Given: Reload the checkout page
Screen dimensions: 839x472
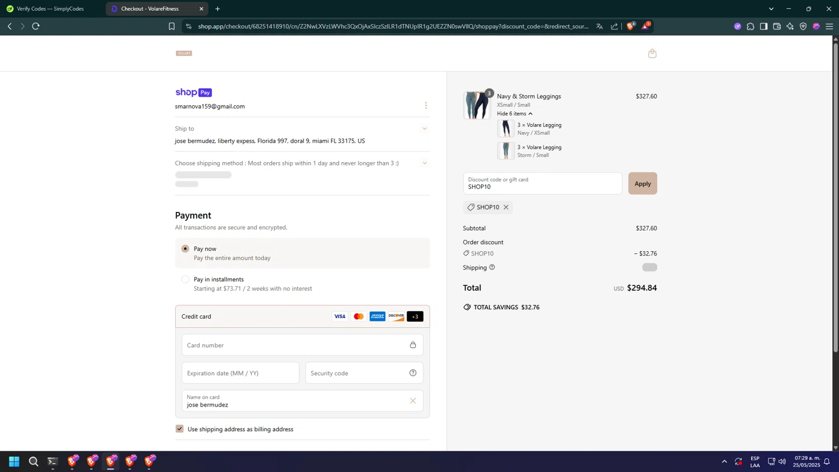Looking at the screenshot, I should [x=36, y=26].
